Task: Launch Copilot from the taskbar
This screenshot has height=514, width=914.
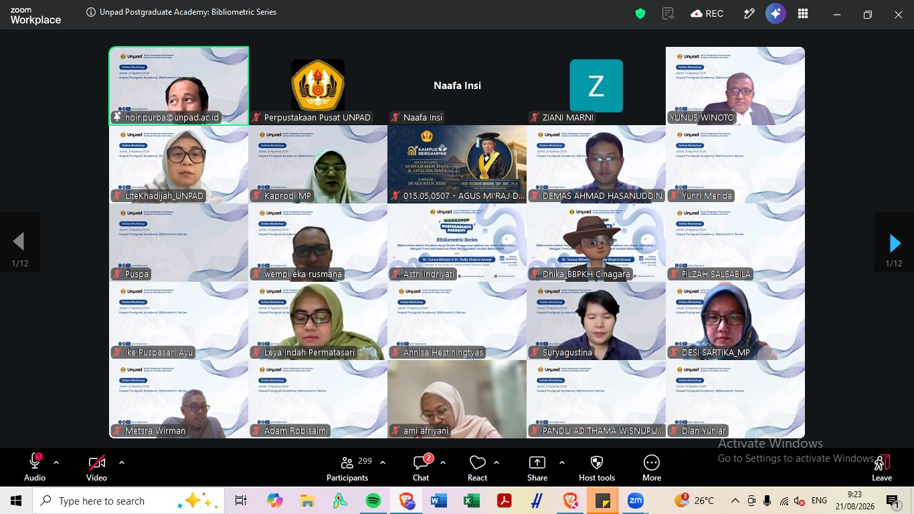Action: [x=274, y=501]
